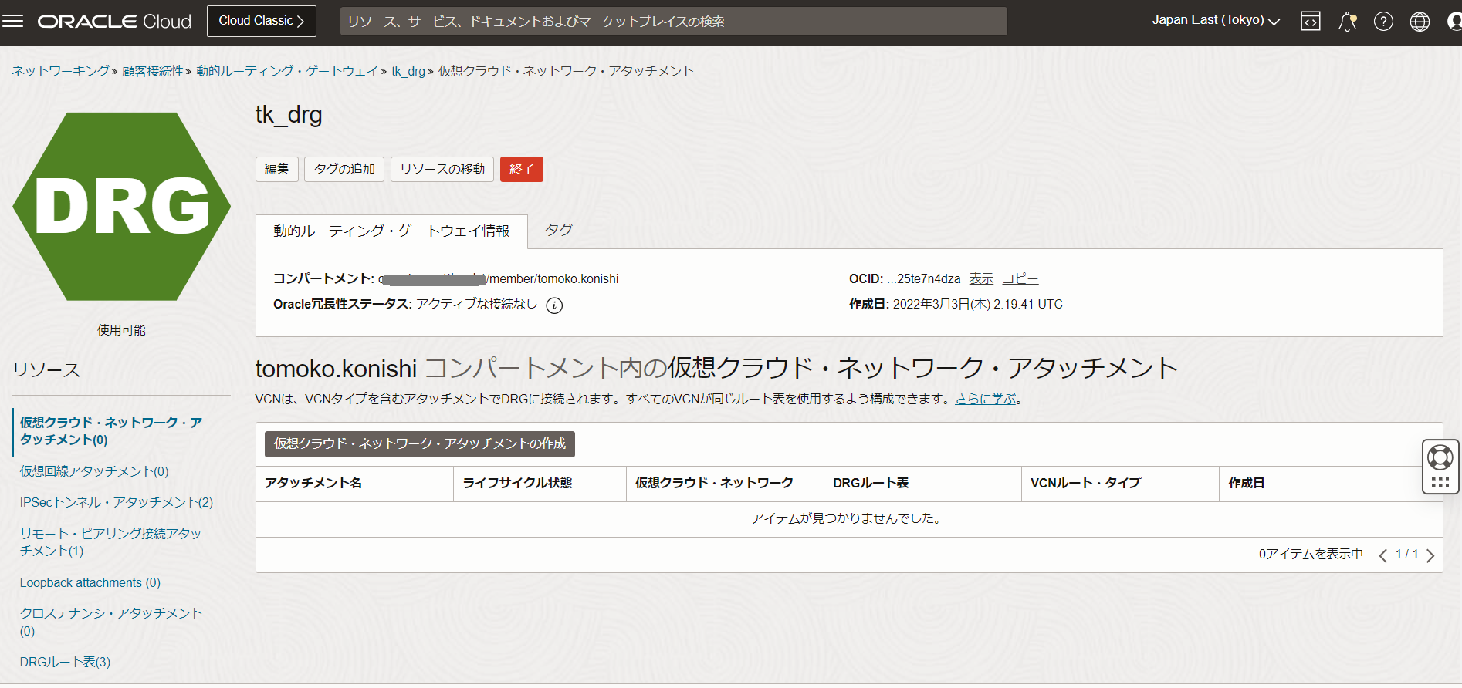
Task: Click the アイテムが見つかりませんでした message
Action: [848, 519]
